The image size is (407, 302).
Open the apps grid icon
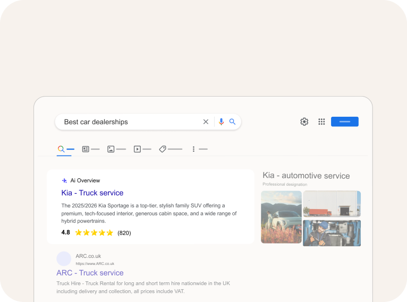point(321,122)
